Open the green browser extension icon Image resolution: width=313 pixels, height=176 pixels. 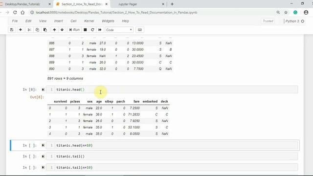(x=295, y=12)
